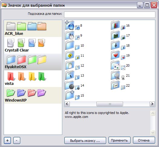Add a new icon set with plus button
The width and height of the screenshot is (159, 147).
tap(7, 141)
